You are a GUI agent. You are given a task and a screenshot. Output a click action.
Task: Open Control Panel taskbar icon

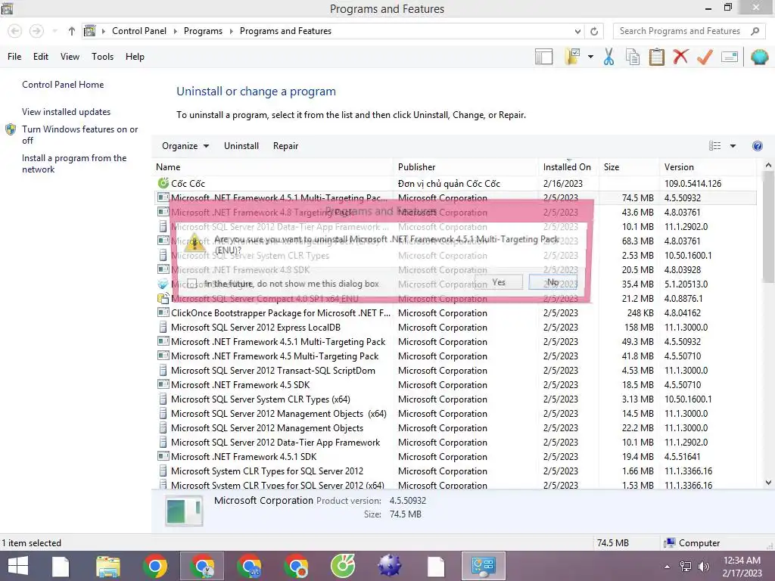coord(484,566)
